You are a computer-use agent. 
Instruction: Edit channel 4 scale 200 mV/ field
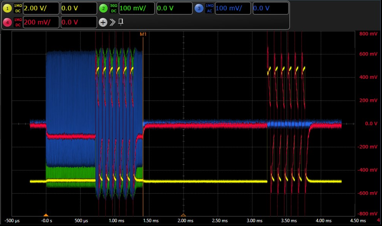(41, 22)
